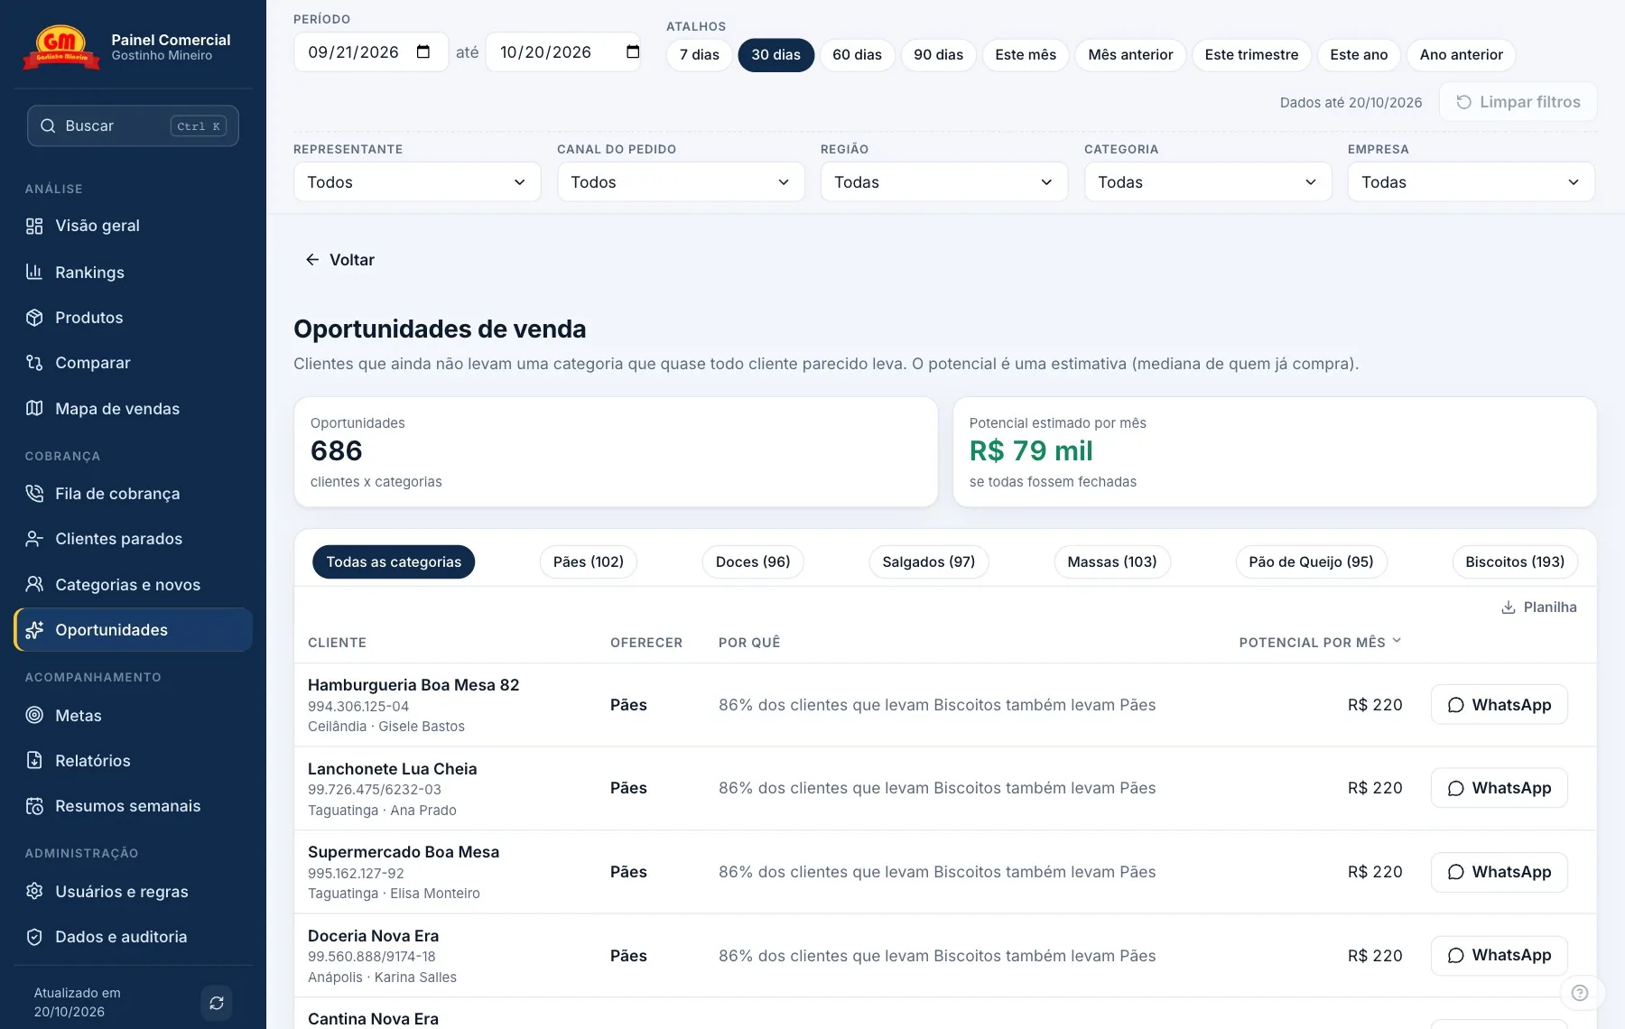
Task: Open Categorias e novos
Action: 133,585
